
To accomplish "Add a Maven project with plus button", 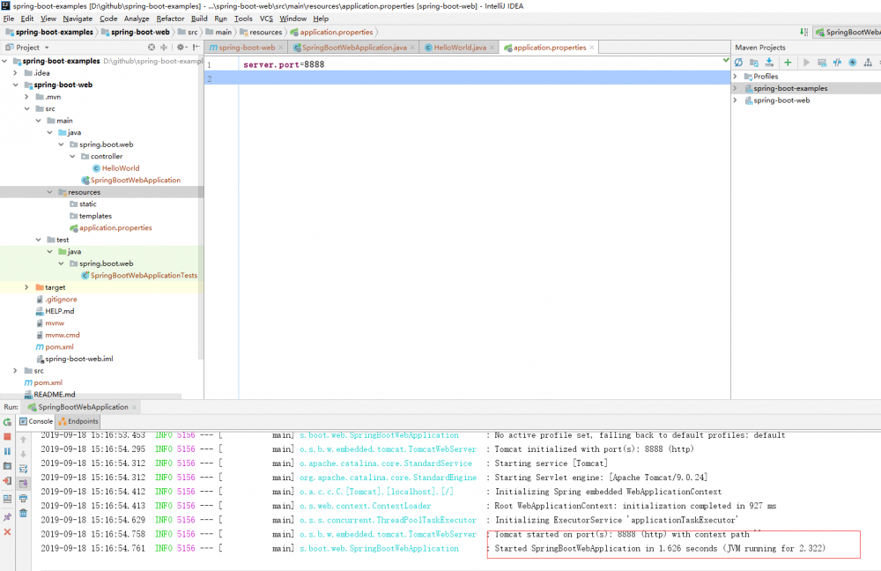I will [x=787, y=62].
